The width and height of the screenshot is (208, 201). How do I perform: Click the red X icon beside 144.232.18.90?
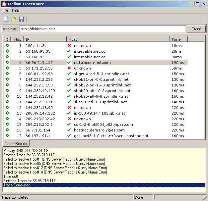tap(69, 107)
